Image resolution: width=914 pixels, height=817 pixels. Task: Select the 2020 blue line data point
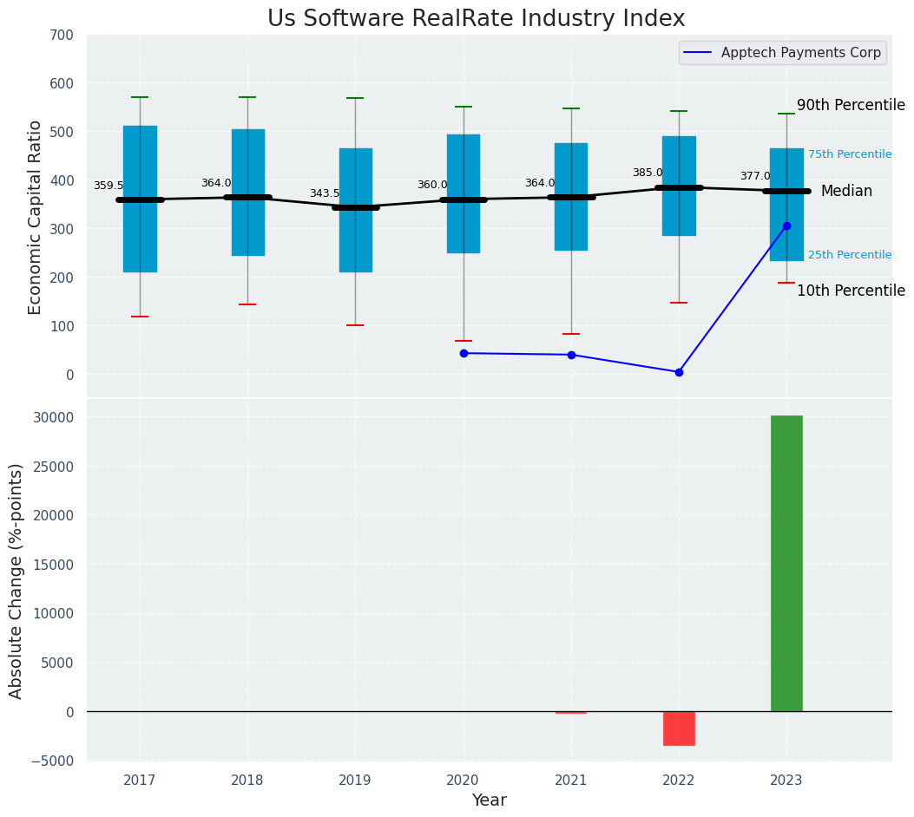pyautogui.click(x=464, y=353)
